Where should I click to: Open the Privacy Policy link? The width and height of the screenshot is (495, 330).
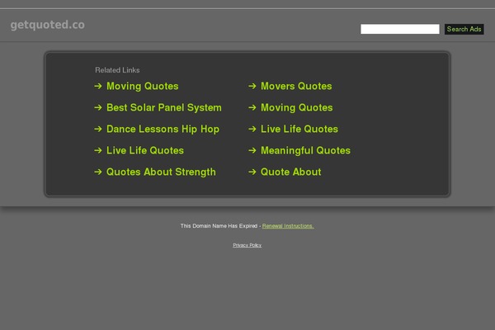point(247,245)
